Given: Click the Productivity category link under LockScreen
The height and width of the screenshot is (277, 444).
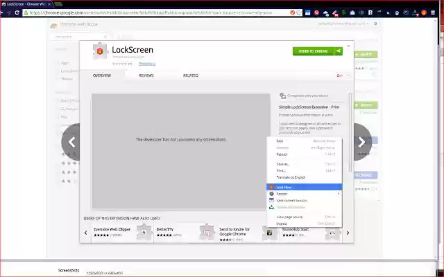Looking at the screenshot, I should point(146,64).
